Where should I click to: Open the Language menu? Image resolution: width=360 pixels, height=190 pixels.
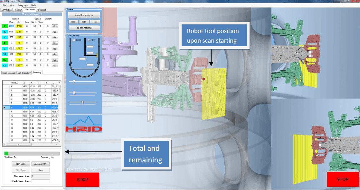tap(23, 5)
